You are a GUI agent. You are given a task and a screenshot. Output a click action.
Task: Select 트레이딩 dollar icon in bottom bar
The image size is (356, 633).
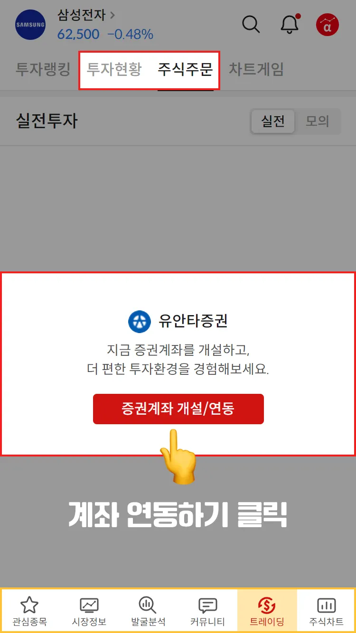click(267, 605)
